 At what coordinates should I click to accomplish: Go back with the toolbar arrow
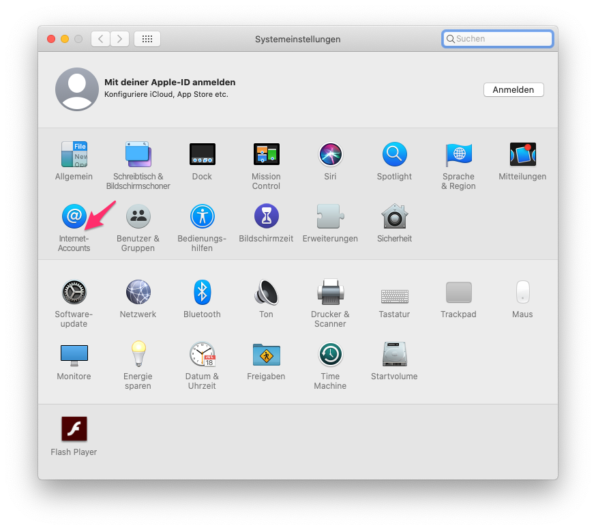click(x=101, y=39)
